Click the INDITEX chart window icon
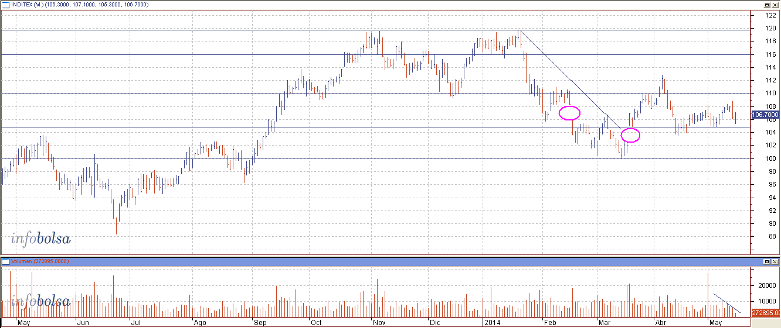Viewport: 781px width, 328px height. coord(5,4)
